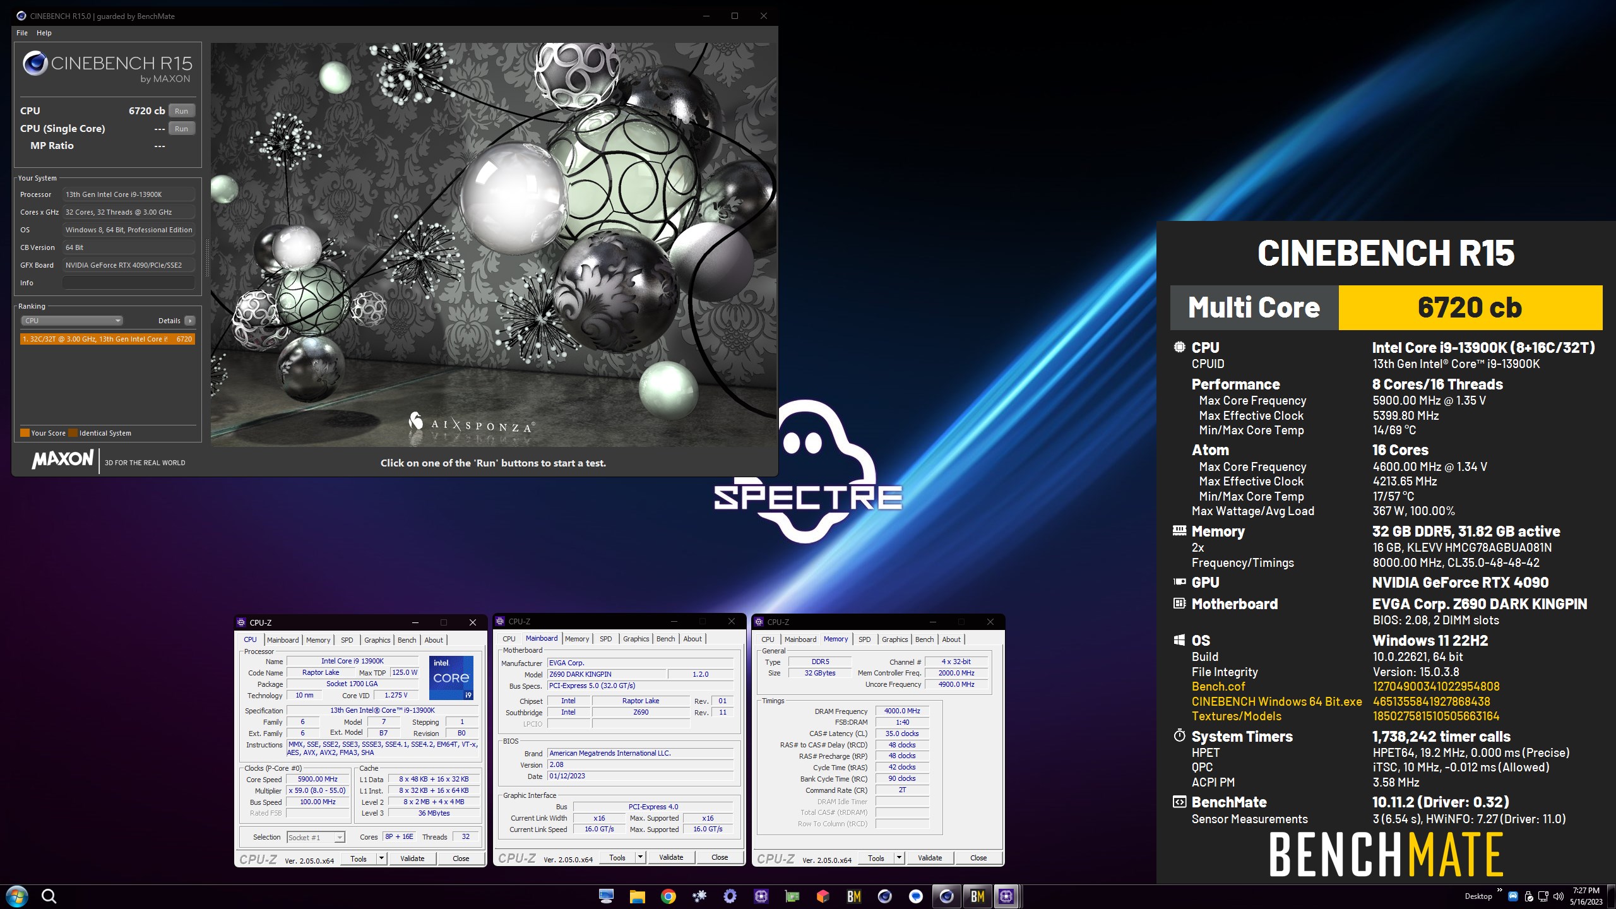
Task: Switch to SPD tab in CPU-Z Mainboard window
Action: (x=606, y=639)
